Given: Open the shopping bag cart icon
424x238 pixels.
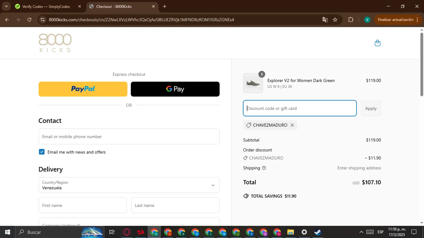Looking at the screenshot, I should coord(377,43).
